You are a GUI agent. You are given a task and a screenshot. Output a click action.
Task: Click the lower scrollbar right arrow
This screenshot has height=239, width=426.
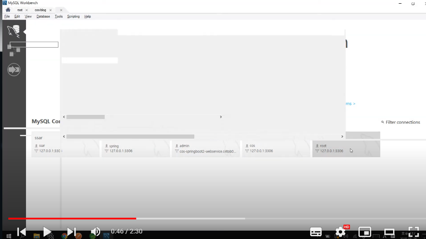pos(342,136)
